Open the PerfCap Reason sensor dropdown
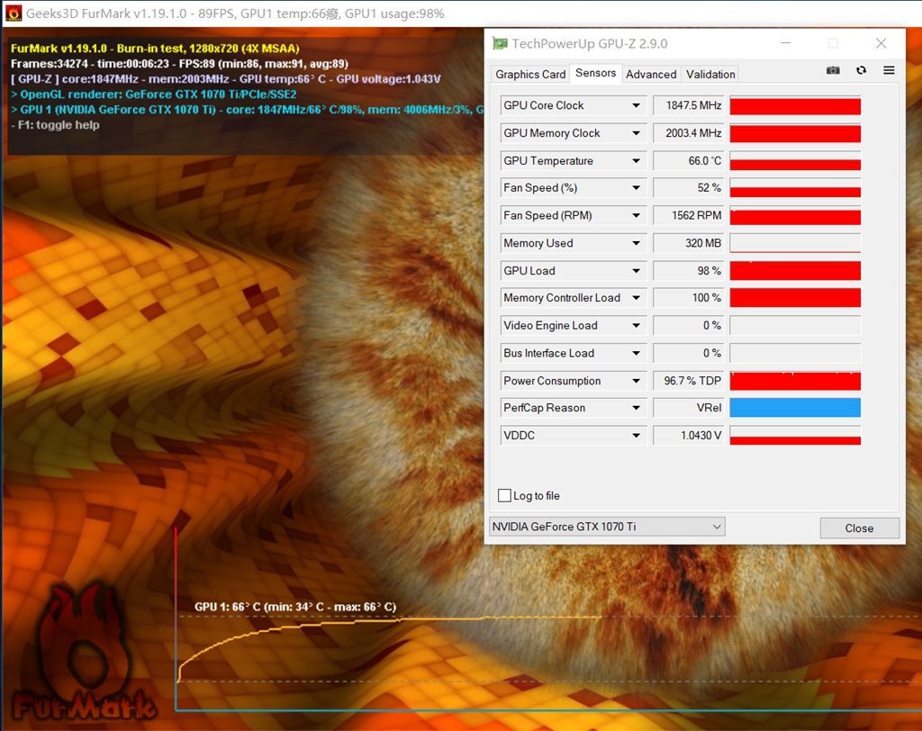This screenshot has height=731, width=922. (x=636, y=408)
